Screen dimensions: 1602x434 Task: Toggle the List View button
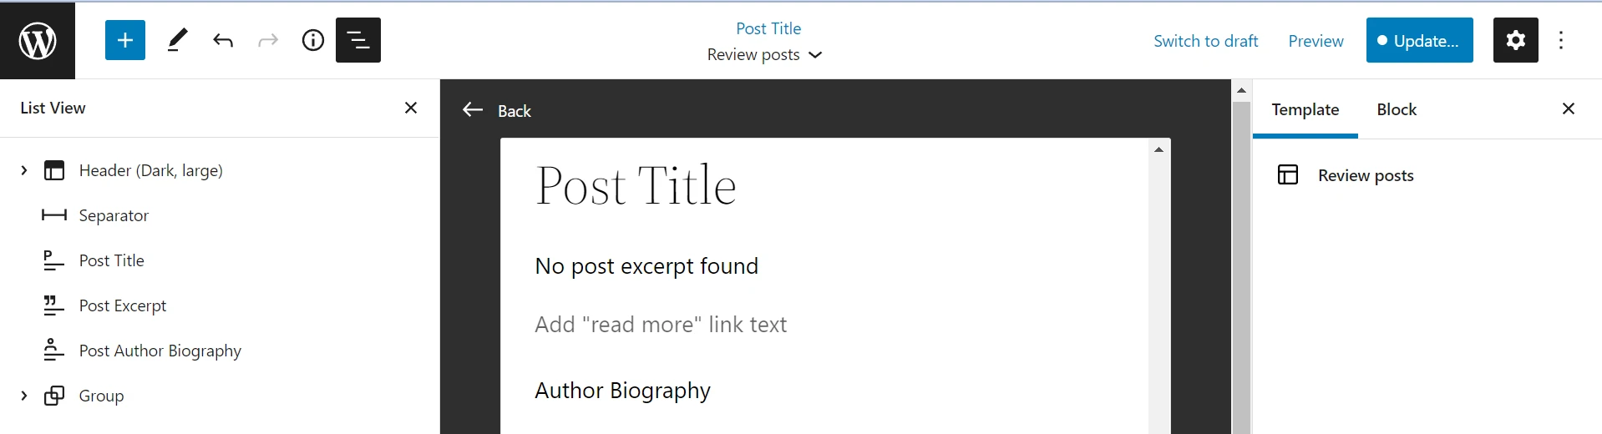(x=358, y=40)
